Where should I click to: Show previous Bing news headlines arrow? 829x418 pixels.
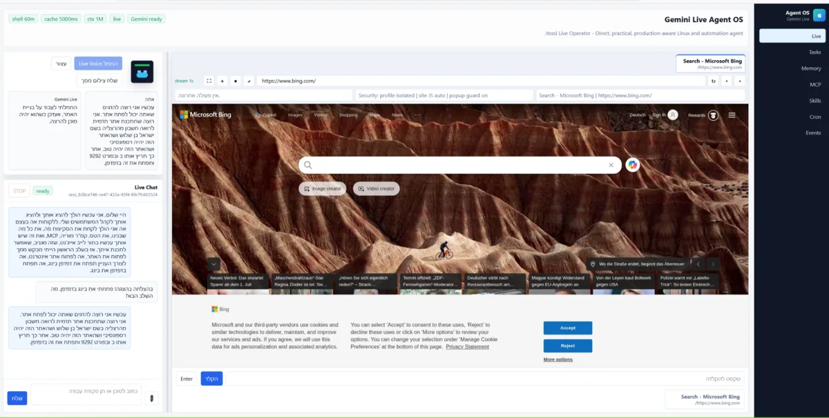[698, 263]
